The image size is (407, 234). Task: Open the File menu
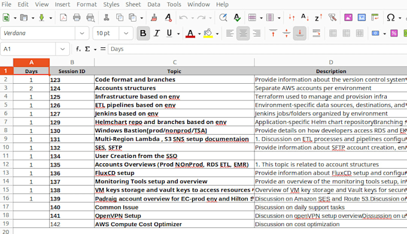click(x=7, y=4)
